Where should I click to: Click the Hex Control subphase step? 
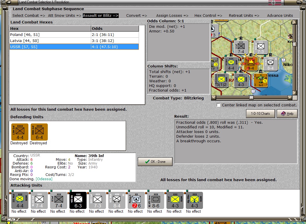(208, 16)
